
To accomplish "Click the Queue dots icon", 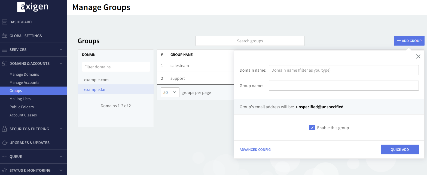I will (5, 157).
